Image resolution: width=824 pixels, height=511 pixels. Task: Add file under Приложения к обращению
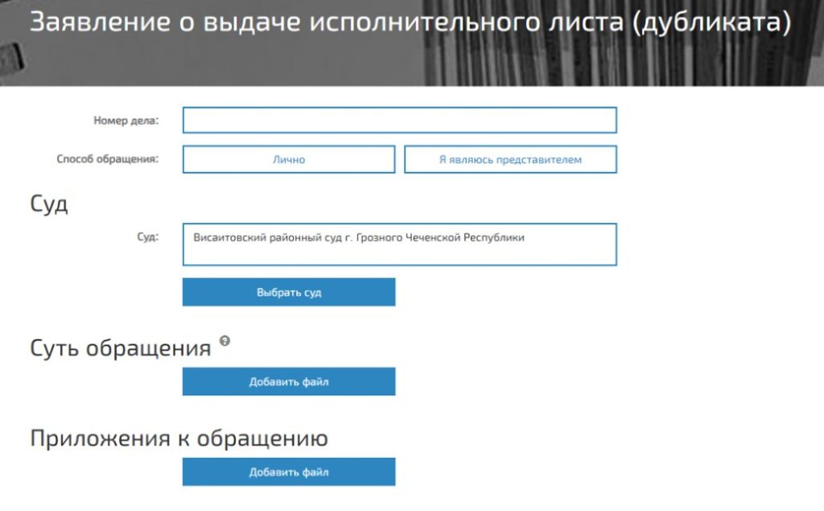pyautogui.click(x=289, y=472)
